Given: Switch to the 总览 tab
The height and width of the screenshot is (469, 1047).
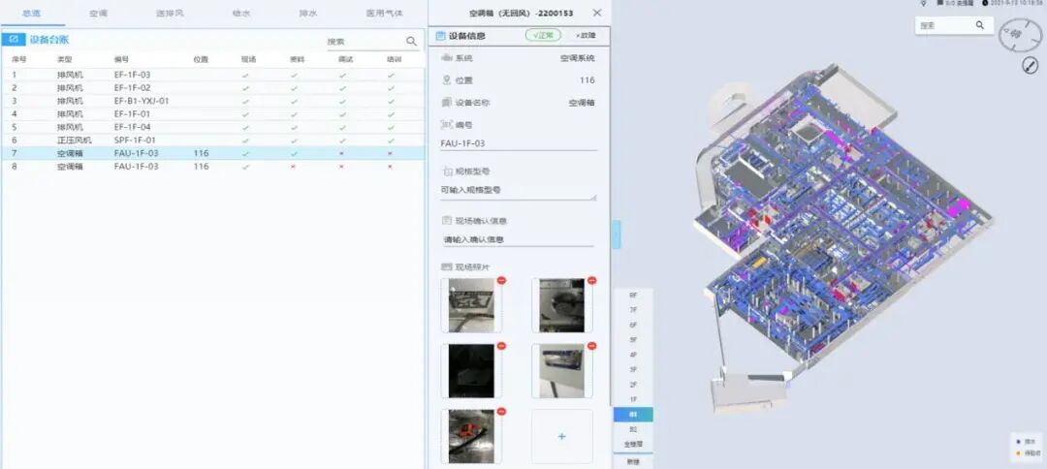Looking at the screenshot, I should pyautogui.click(x=31, y=13).
